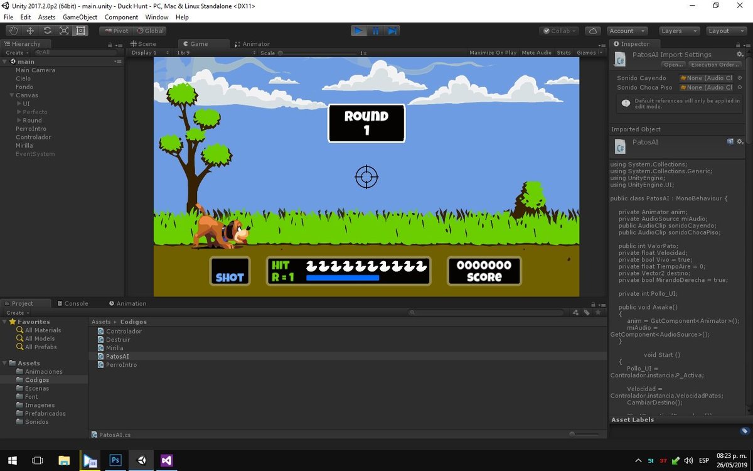Pick object for Sonido Cayendo
The width and height of the screenshot is (753, 471).
click(x=739, y=78)
